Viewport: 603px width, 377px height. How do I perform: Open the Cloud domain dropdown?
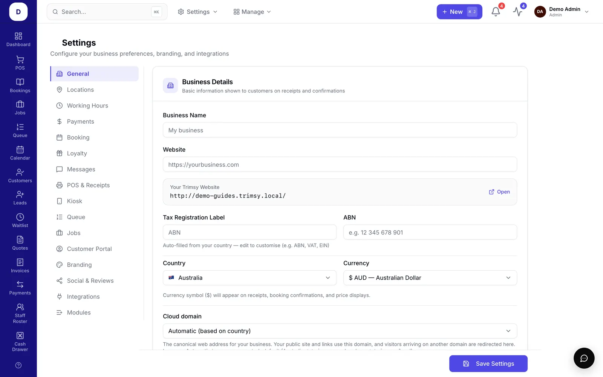click(x=340, y=331)
